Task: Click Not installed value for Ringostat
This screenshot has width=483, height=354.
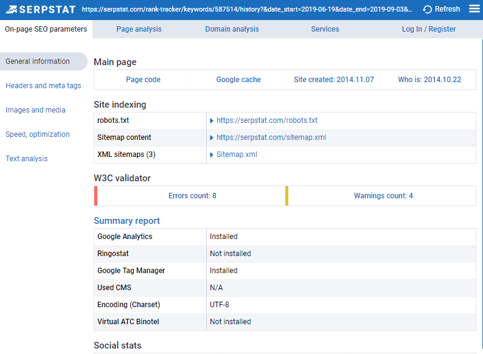Action: tap(231, 254)
